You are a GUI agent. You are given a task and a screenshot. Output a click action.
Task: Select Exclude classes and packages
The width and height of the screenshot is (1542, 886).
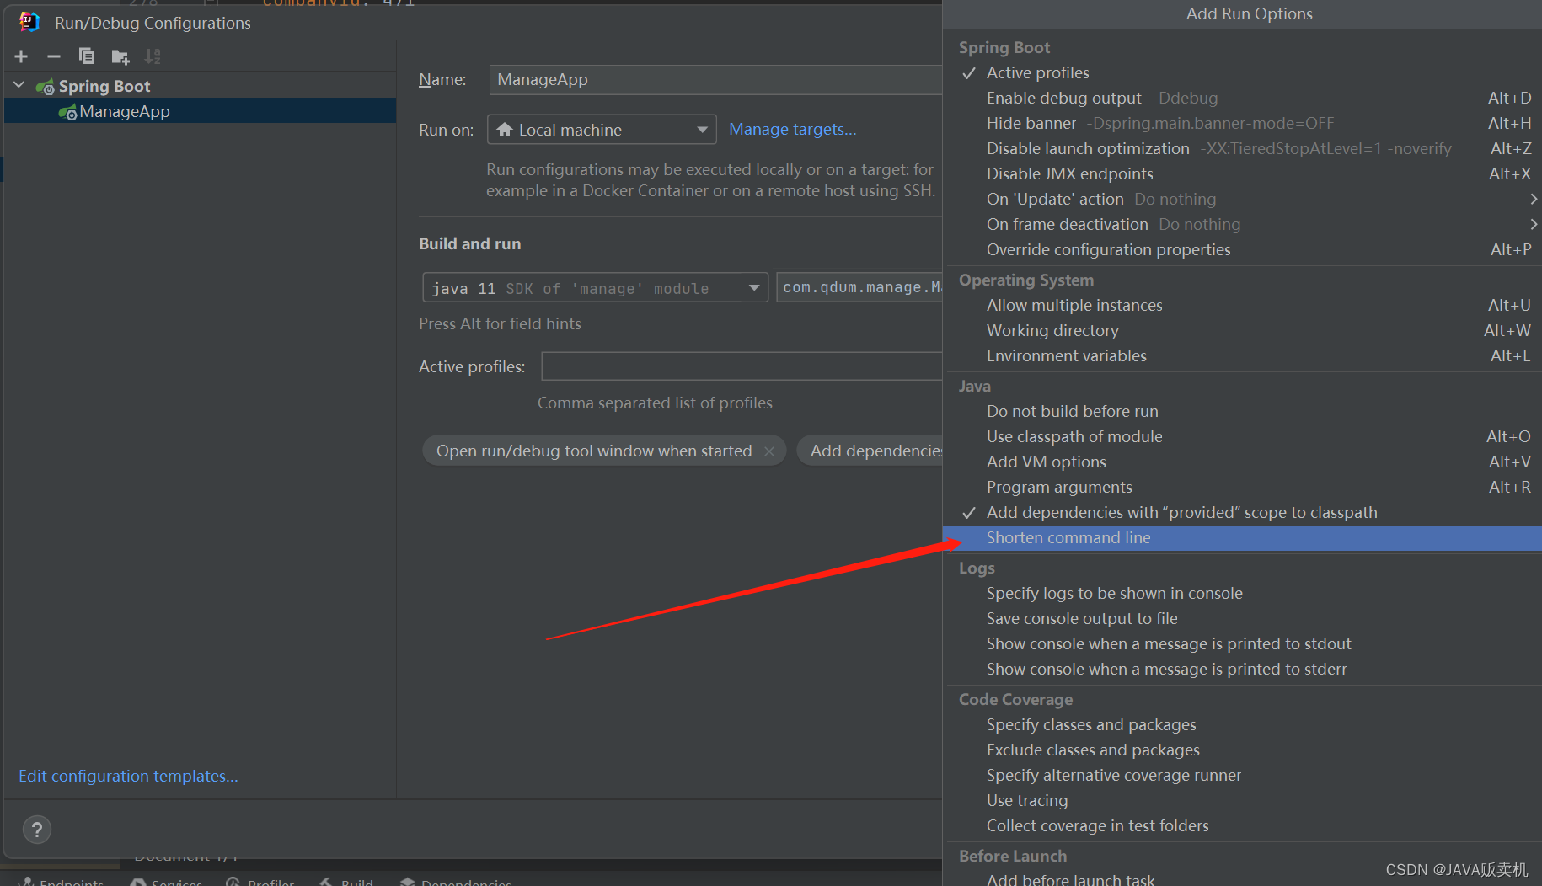click(x=1242, y=750)
